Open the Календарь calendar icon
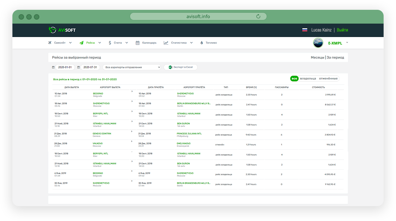 pyautogui.click(x=138, y=43)
